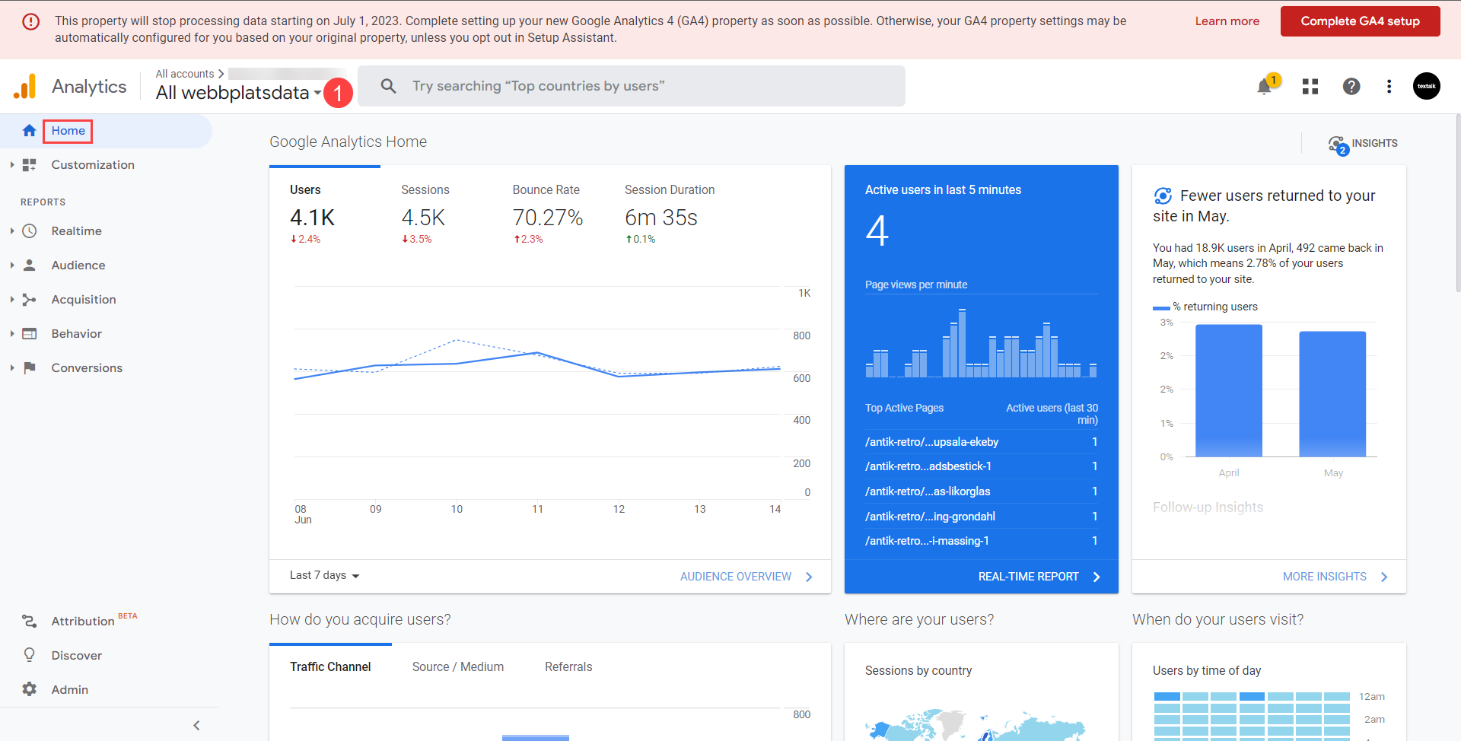This screenshot has height=741, width=1461.
Task: Click the Complete GA4 setup button
Action: tap(1359, 21)
